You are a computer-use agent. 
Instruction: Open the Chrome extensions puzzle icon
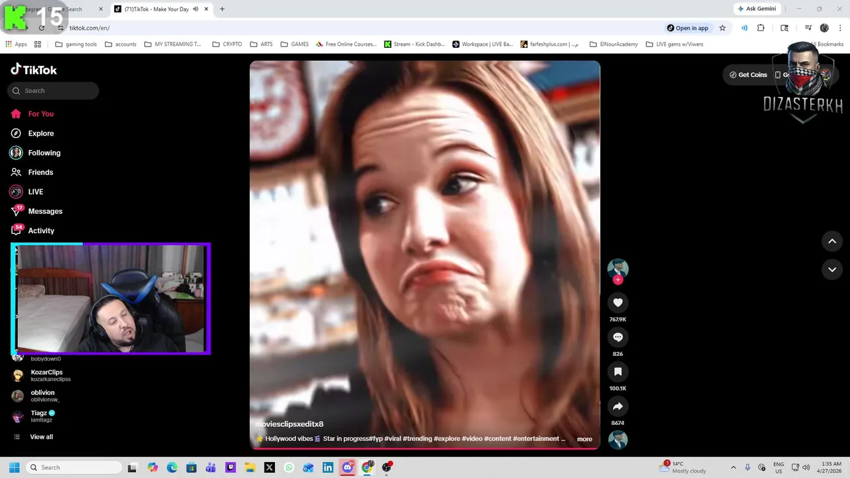[x=761, y=28]
